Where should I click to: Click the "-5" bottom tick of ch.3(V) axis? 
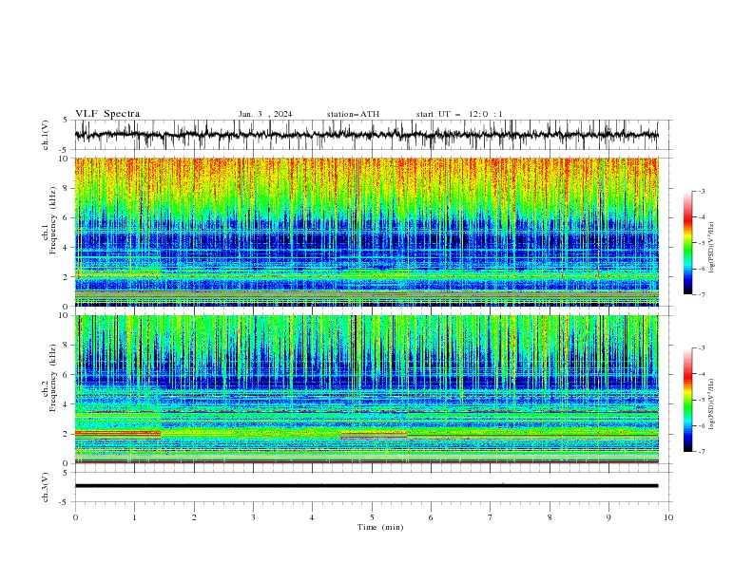[x=65, y=502]
